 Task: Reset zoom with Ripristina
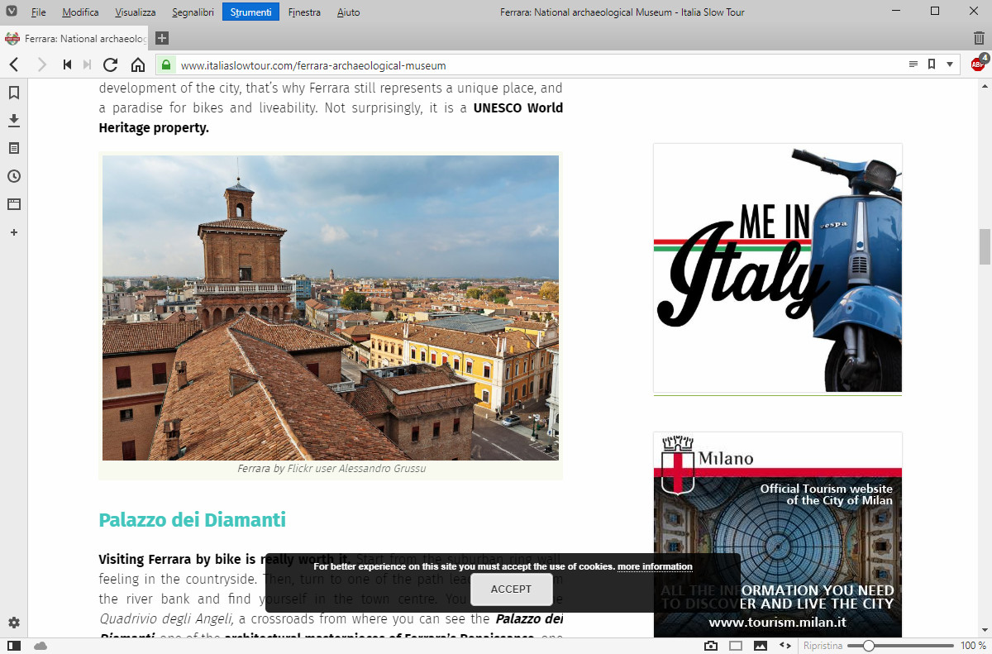click(x=823, y=646)
